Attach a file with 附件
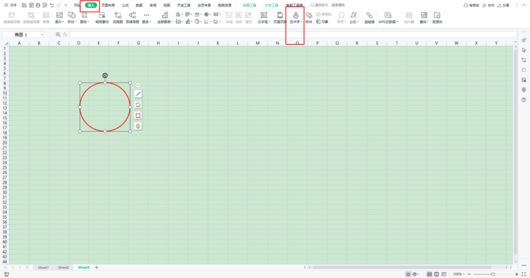Image resolution: width=530 pixels, height=278 pixels. point(308,18)
